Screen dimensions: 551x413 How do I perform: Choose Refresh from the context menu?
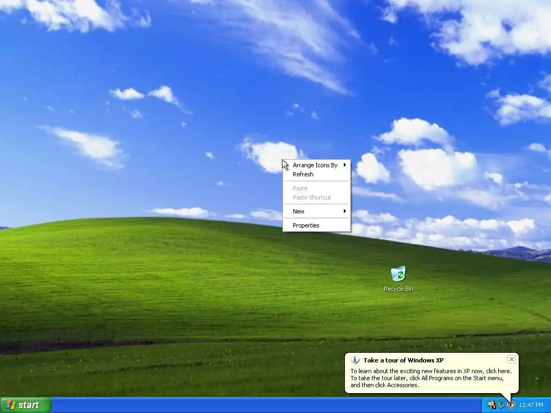pos(316,174)
